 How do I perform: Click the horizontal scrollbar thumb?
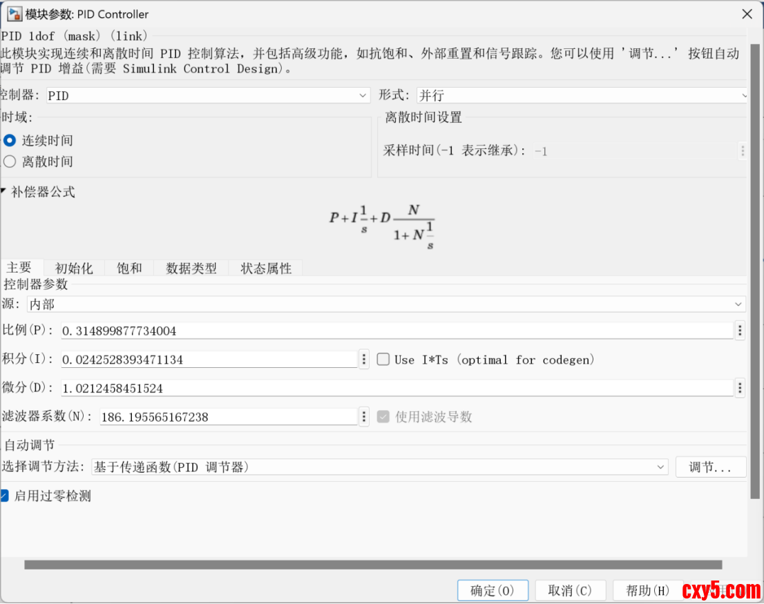[x=373, y=565]
